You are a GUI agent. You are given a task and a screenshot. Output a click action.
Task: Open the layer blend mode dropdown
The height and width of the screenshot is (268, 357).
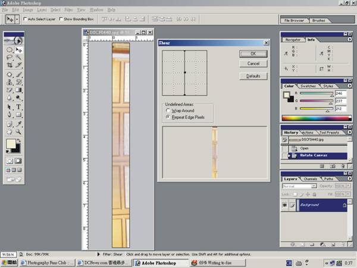pos(297,186)
